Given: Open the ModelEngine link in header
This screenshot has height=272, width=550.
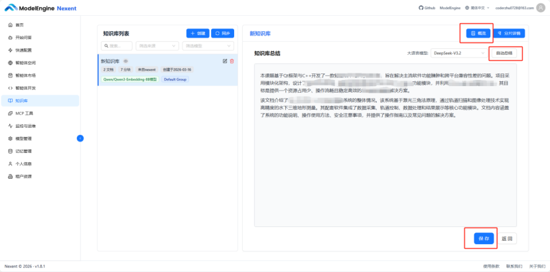Looking at the screenshot, I should coord(450,8).
